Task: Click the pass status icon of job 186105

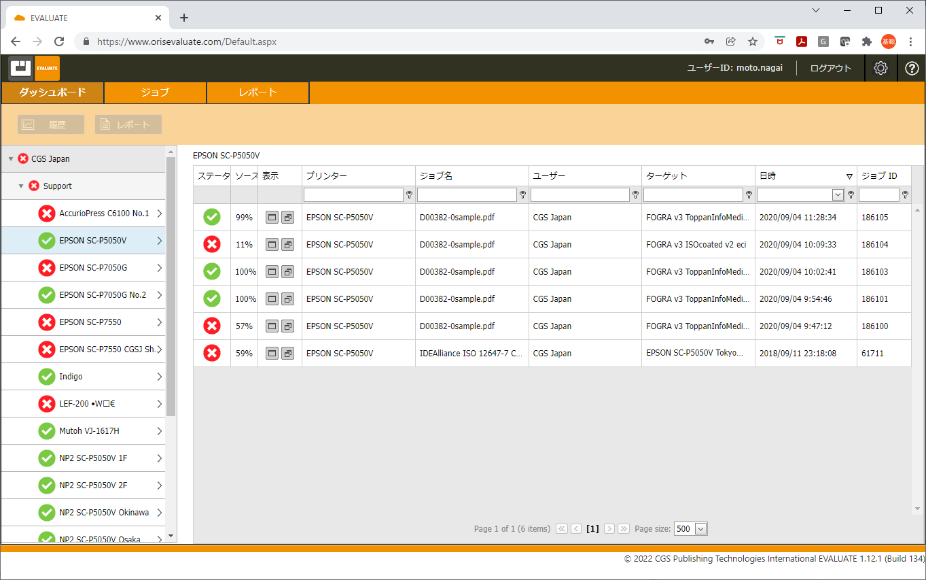Action: [212, 218]
